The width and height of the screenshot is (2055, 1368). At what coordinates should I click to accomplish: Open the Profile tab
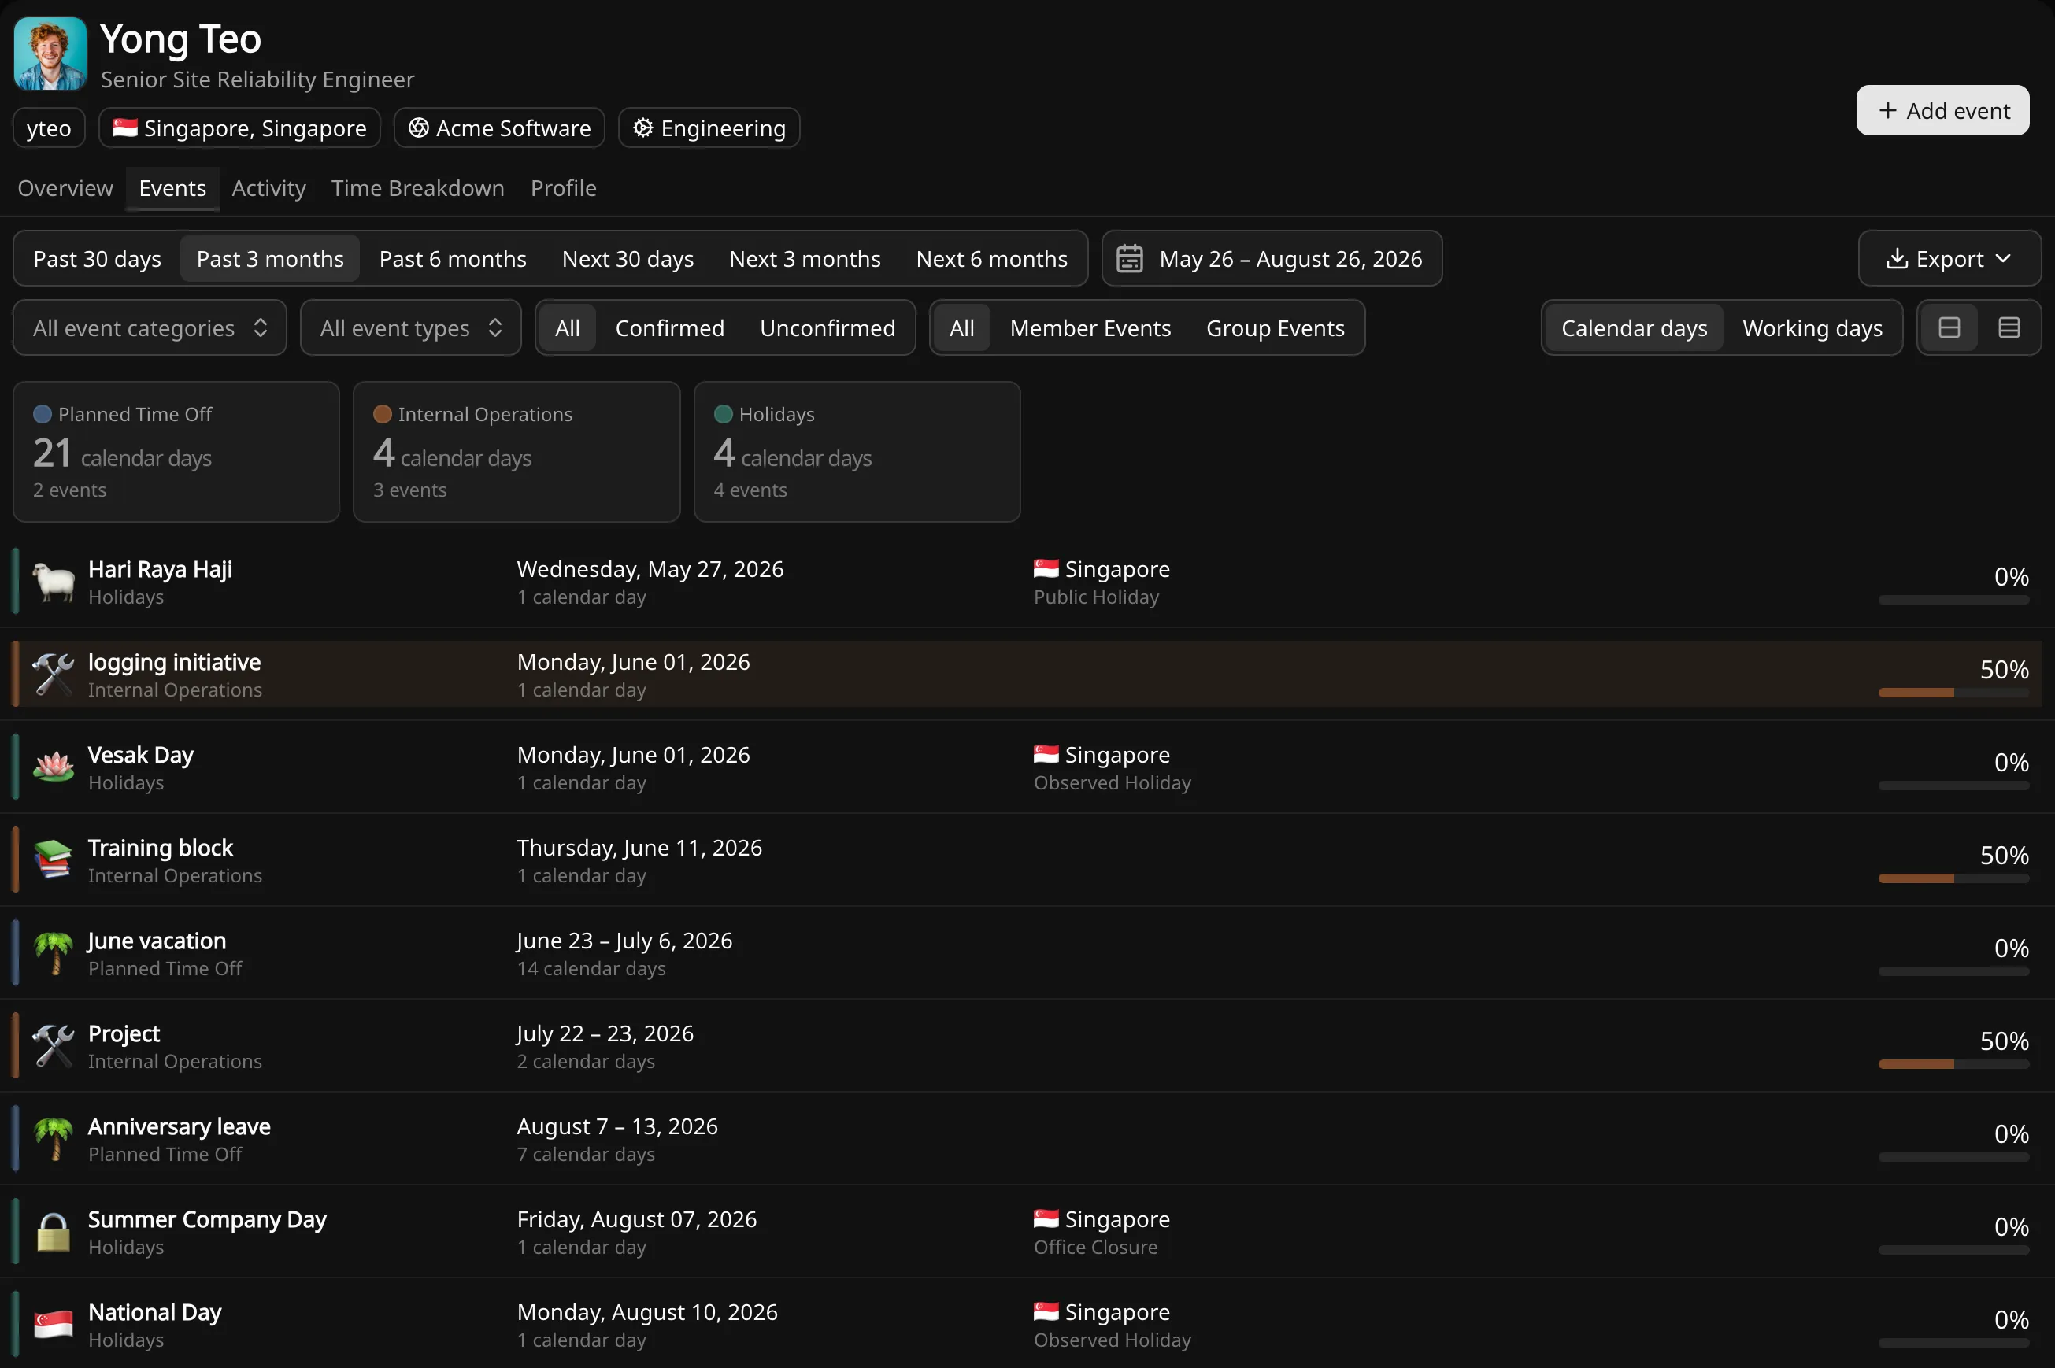click(x=564, y=188)
